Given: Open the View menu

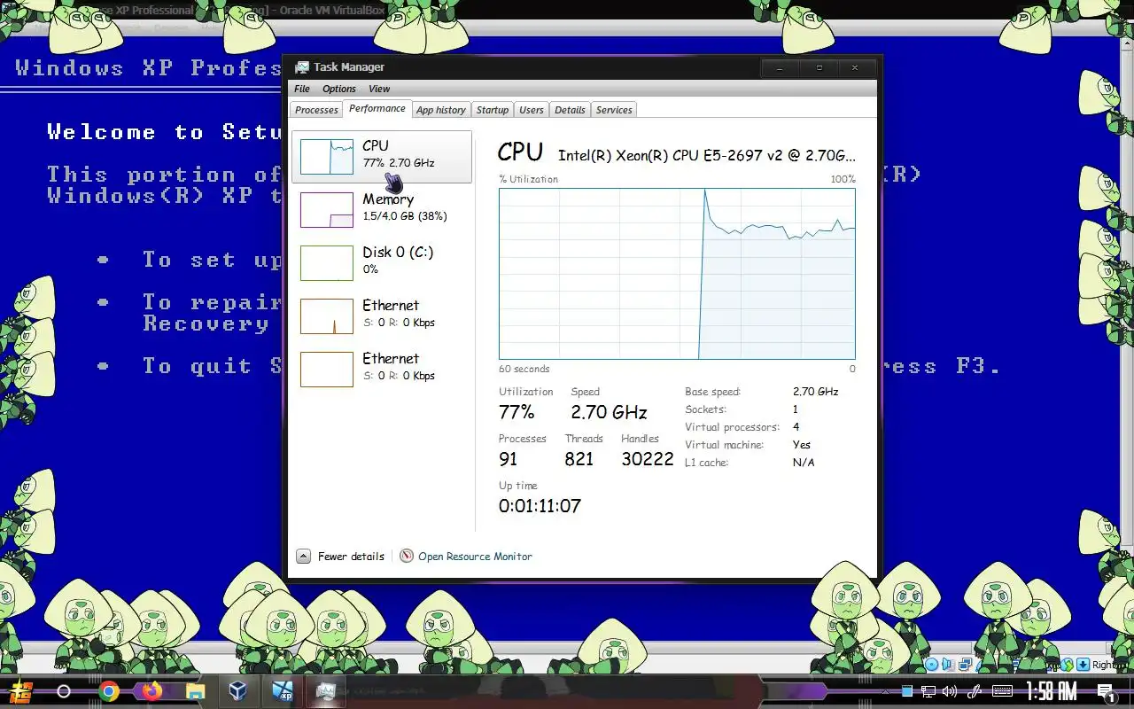Looking at the screenshot, I should point(379,89).
